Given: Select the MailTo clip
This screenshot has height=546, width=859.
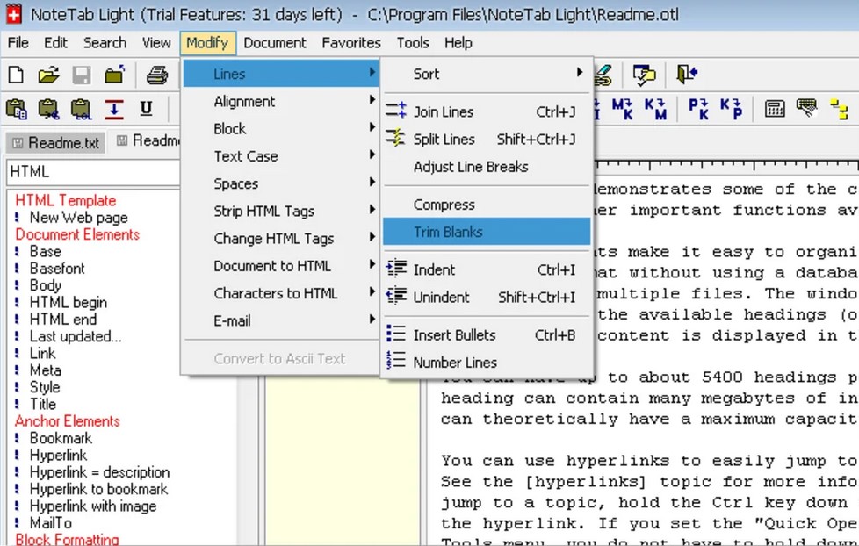Looking at the screenshot, I should 50,523.
